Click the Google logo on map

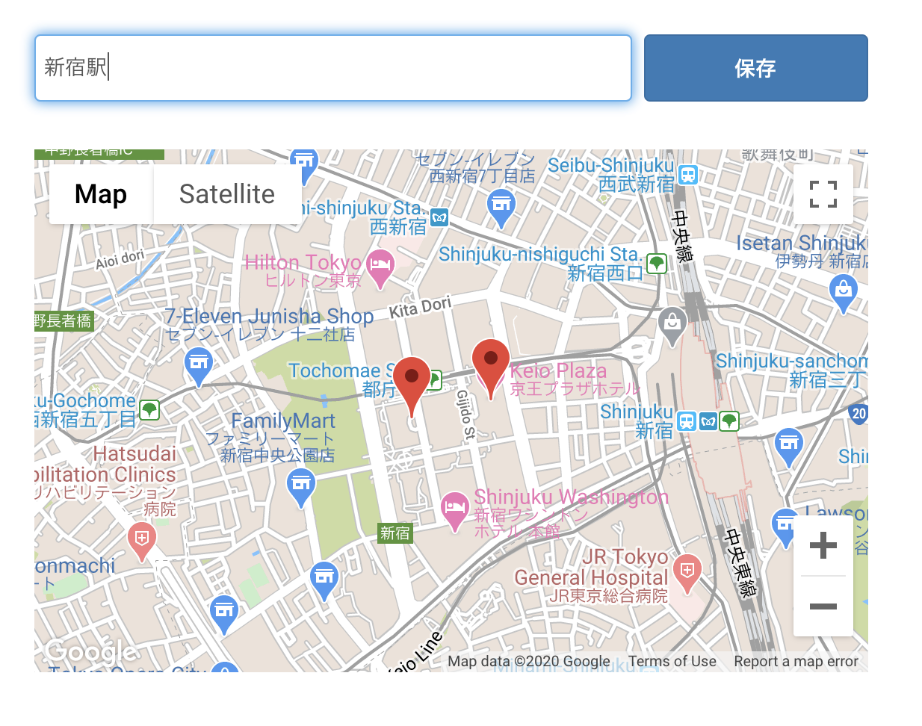tap(91, 651)
